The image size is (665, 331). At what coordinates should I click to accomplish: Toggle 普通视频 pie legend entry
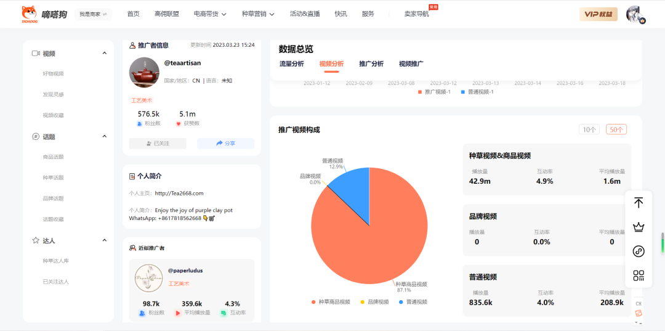click(x=413, y=301)
